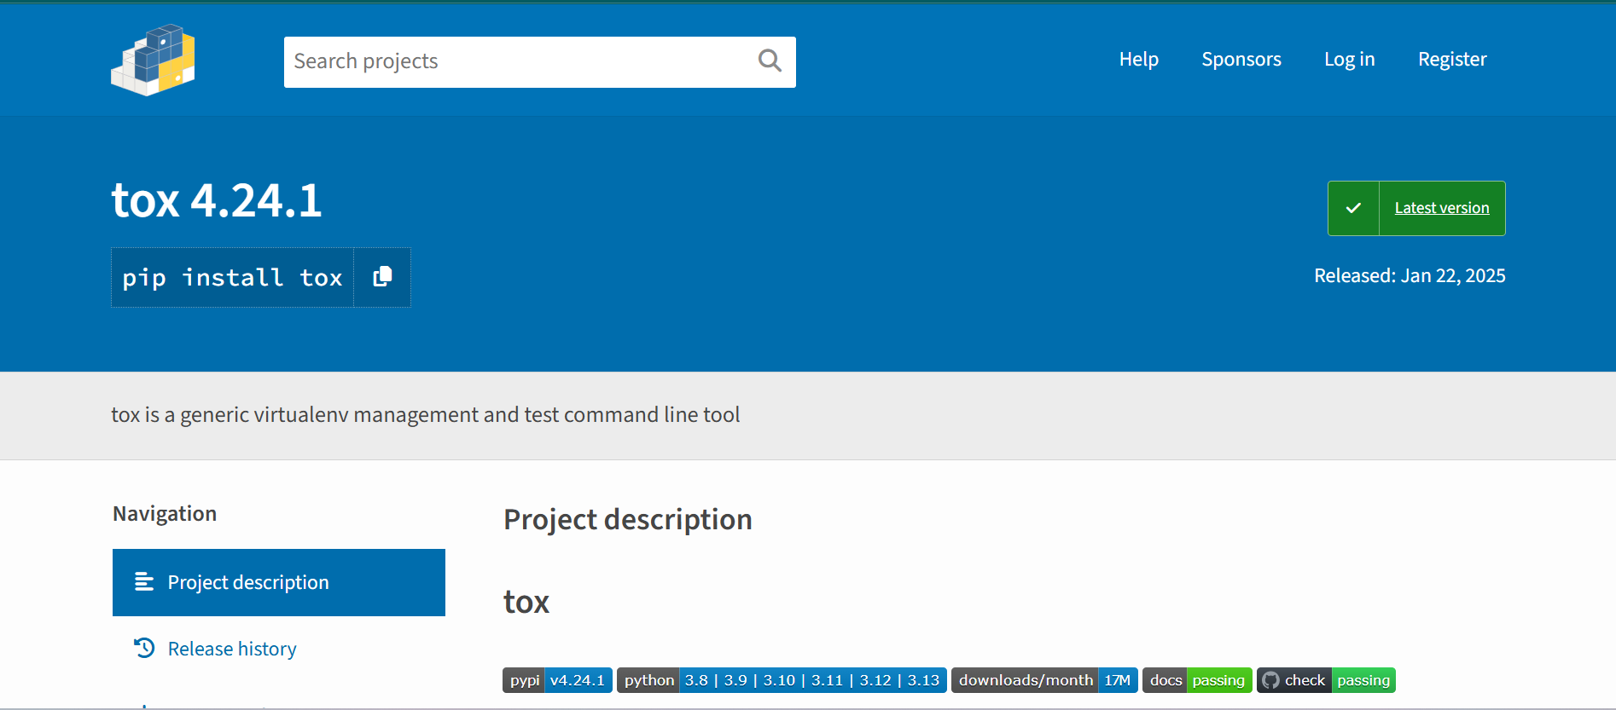Click the GitHub check passing badge
This screenshot has height=710, width=1616.
pos(1326,680)
